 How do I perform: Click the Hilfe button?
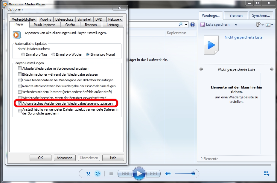(x=113, y=158)
